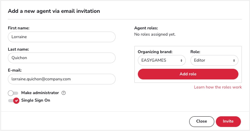Focus the First name field containing Lorraine

pos(62,37)
